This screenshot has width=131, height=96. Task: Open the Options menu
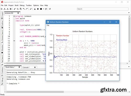[36, 5]
